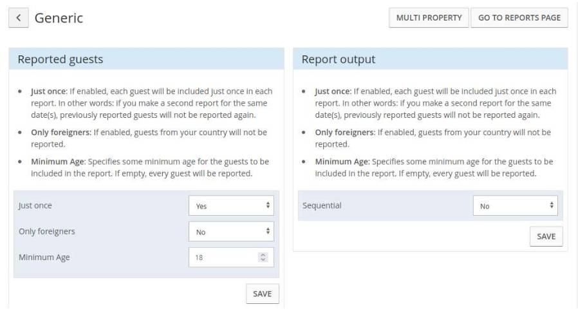Click the Sequential field label
The width and height of the screenshot is (578, 329).
click(322, 205)
